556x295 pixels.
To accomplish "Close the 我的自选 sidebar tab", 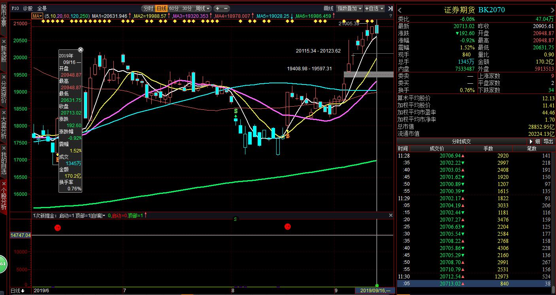I will [4, 148].
